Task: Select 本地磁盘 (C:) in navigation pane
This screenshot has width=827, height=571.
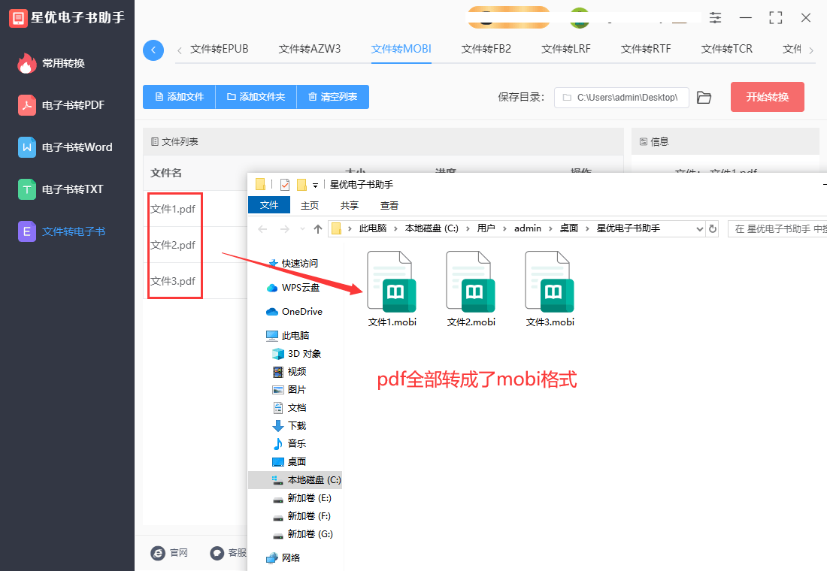Action: pos(307,479)
